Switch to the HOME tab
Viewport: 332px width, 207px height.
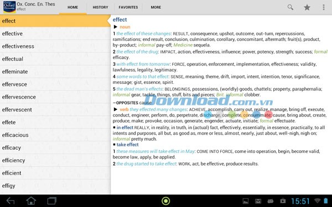73,7
